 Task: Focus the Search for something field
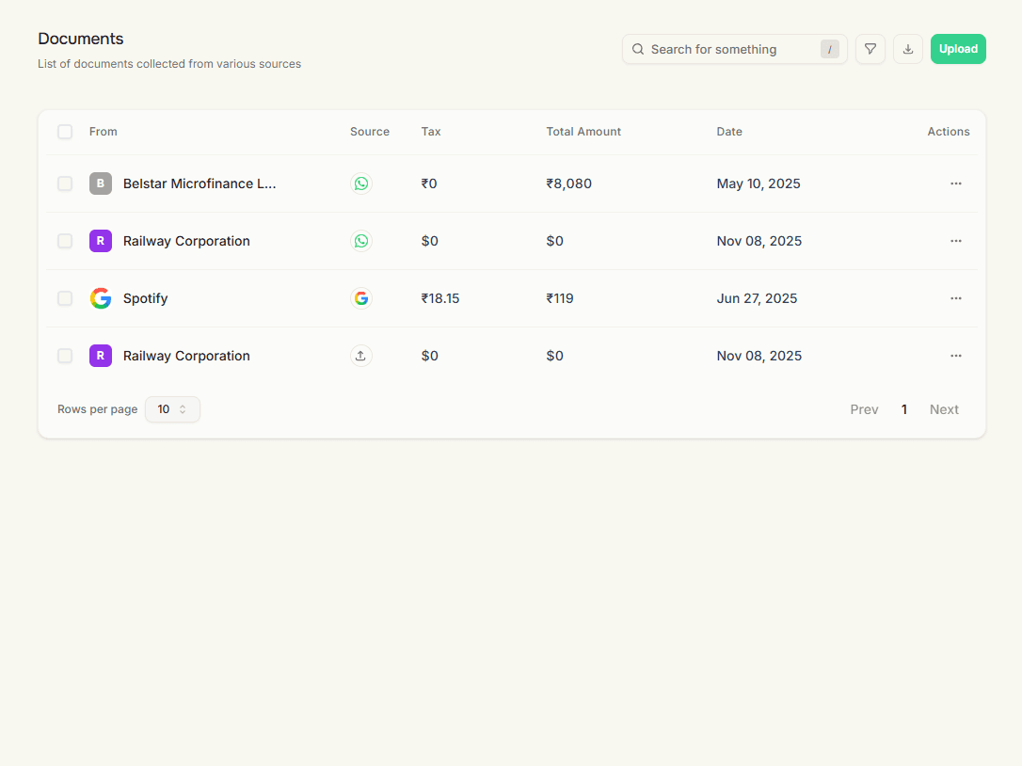click(x=729, y=49)
